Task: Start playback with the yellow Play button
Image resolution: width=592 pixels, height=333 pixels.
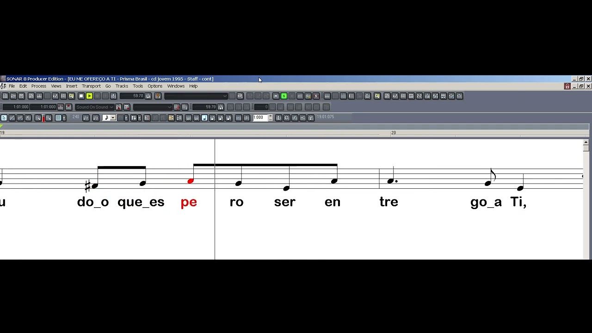Action: click(x=89, y=96)
